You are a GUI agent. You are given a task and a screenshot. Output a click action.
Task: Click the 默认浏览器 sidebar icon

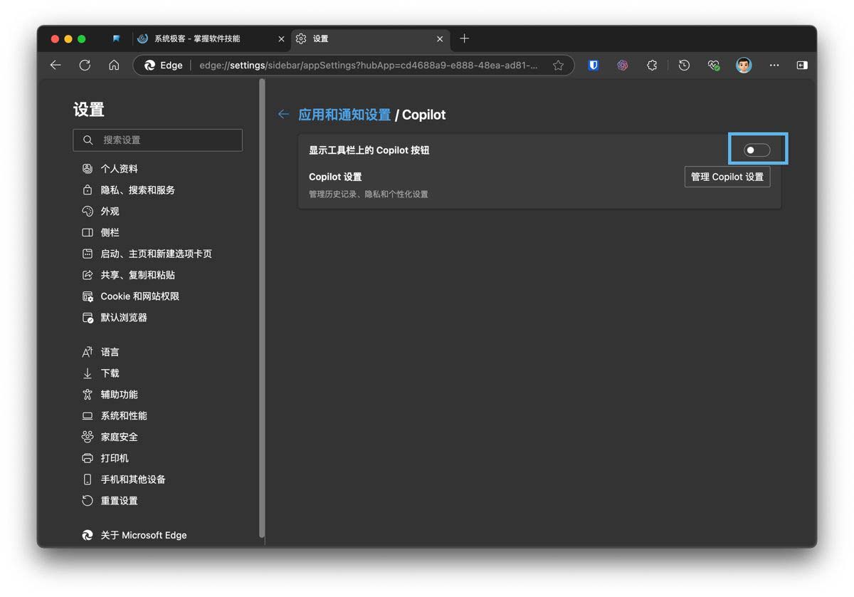88,318
